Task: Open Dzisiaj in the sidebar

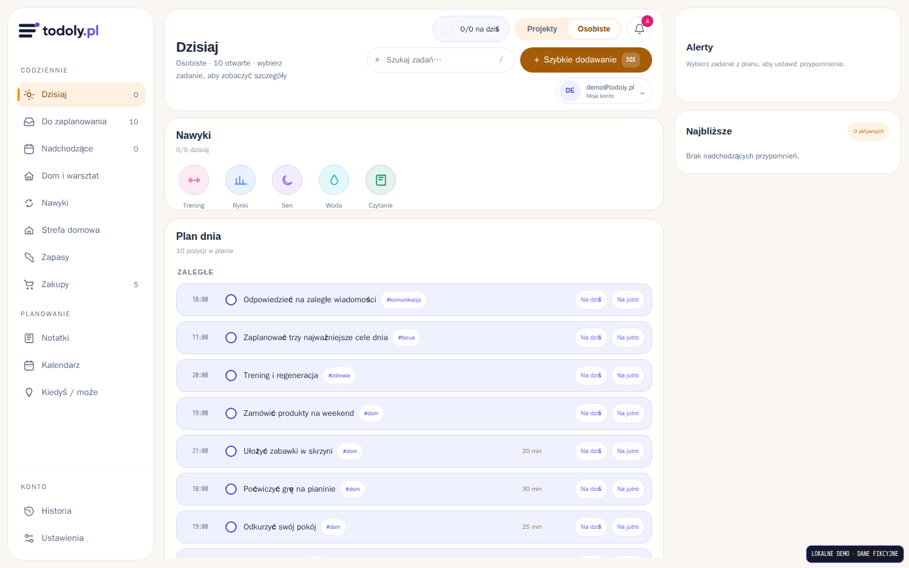Action: [x=81, y=95]
